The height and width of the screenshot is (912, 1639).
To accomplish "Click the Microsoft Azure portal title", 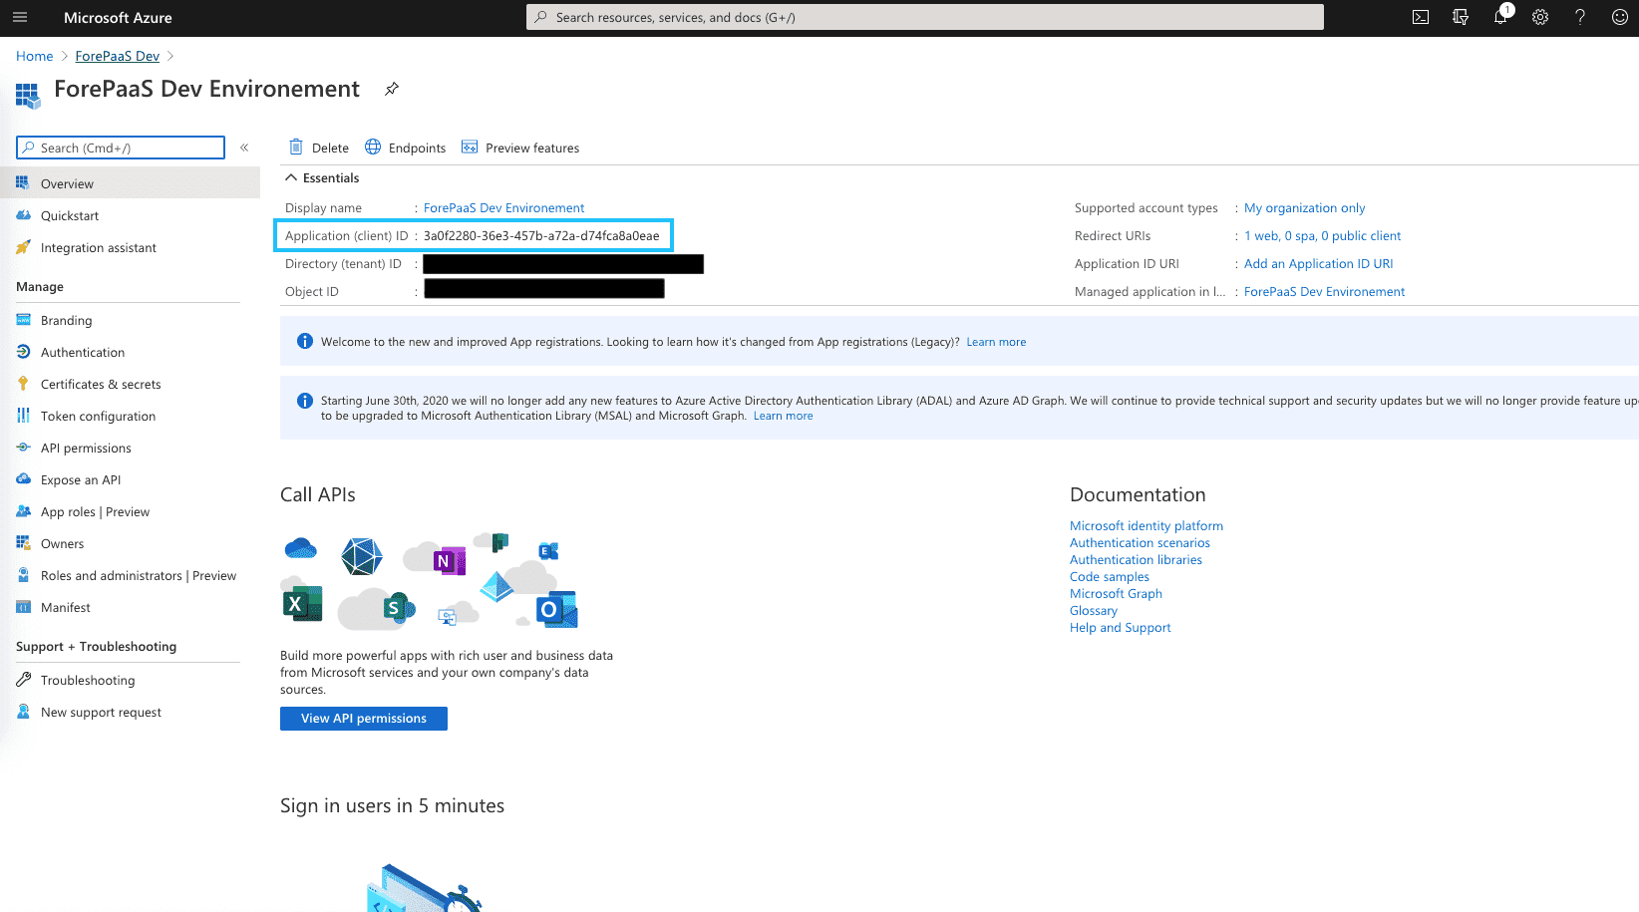I will tap(118, 17).
